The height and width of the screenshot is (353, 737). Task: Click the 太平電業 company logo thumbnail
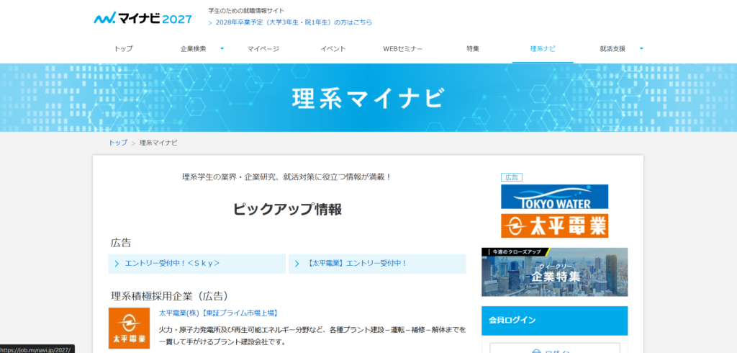tap(129, 328)
